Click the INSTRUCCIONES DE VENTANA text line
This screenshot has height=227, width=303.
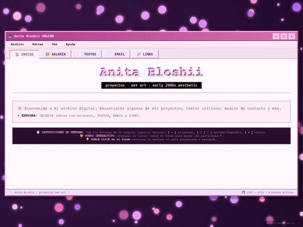pyautogui.click(x=154, y=132)
